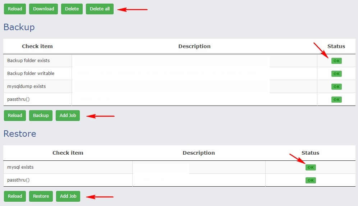
Task: Click OK status badge for Backup folder writable
Action: click(x=336, y=74)
